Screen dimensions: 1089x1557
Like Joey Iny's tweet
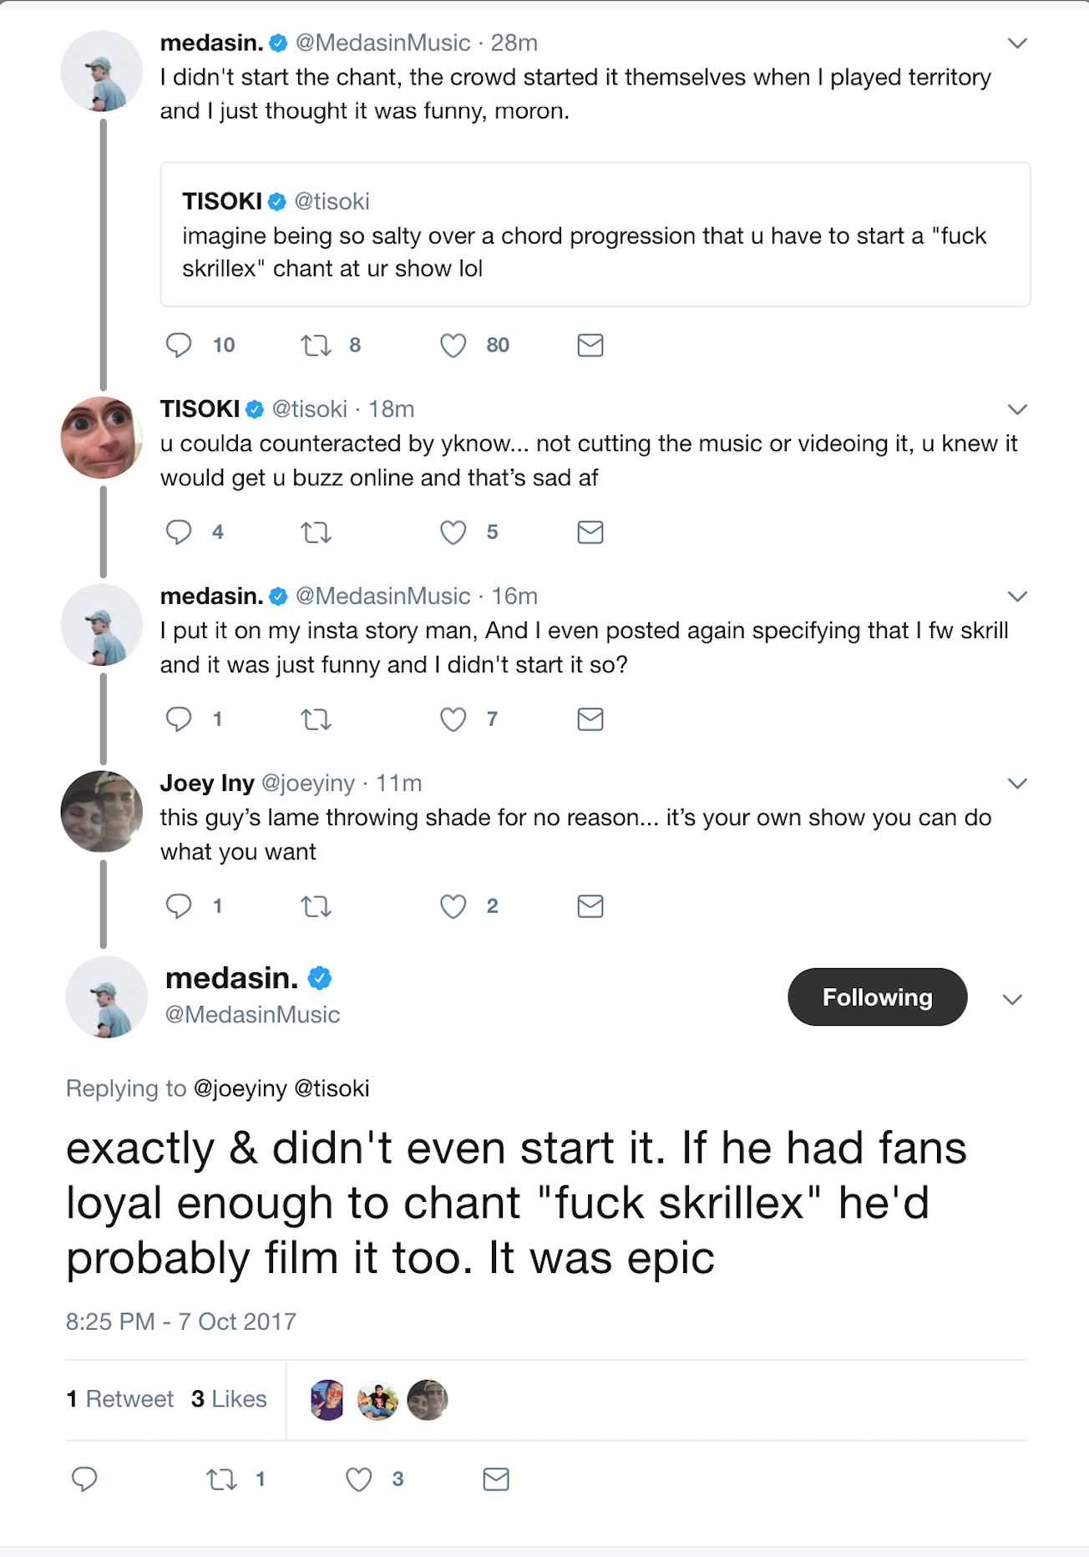click(x=453, y=906)
